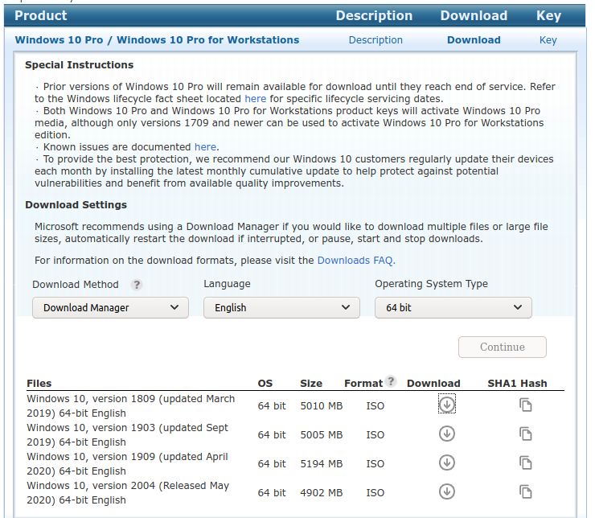
Task: Download Windows 10 version 2004 ISO
Action: [446, 491]
